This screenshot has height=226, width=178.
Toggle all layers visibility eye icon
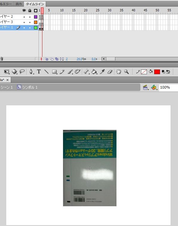pyautogui.click(x=24, y=10)
